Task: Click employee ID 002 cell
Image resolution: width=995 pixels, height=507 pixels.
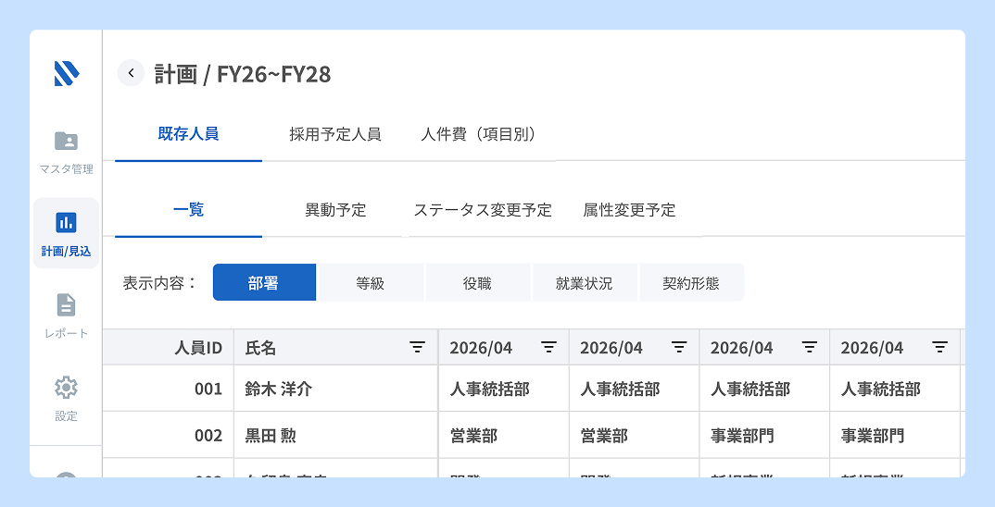Action: (169, 436)
